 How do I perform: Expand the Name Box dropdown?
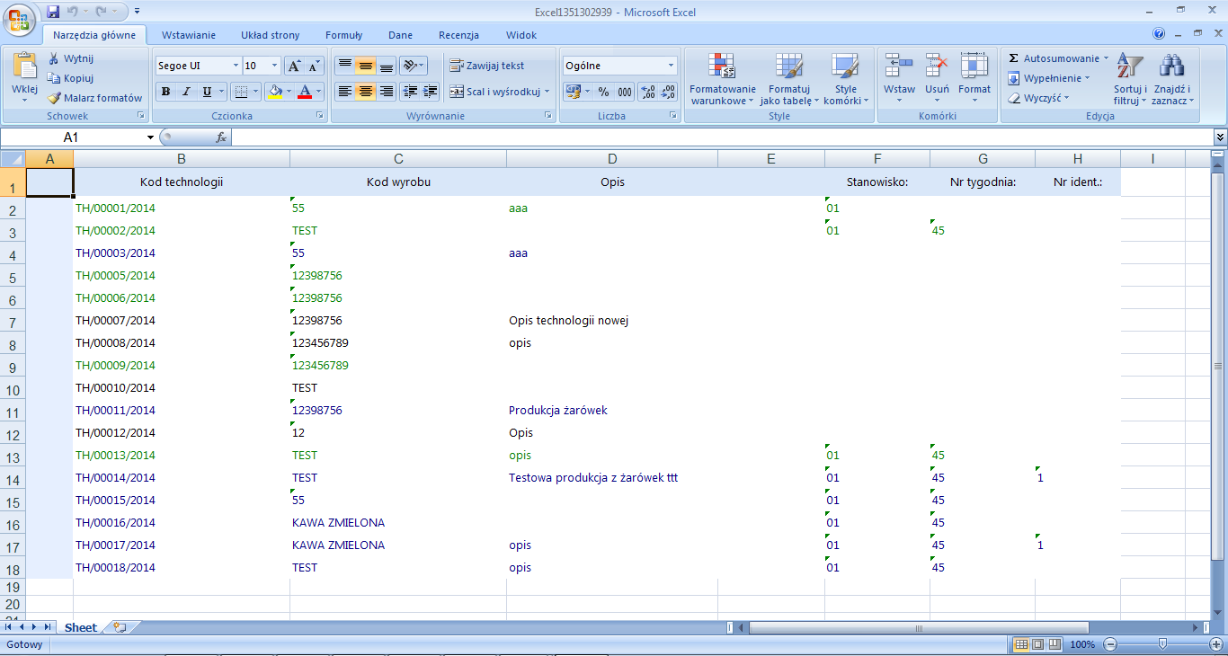[150, 137]
